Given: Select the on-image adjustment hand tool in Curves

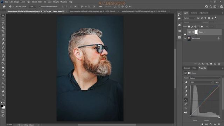Looking at the screenshot, I should [185, 82].
